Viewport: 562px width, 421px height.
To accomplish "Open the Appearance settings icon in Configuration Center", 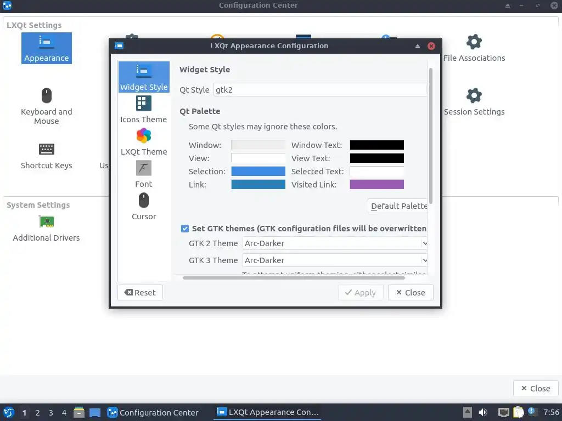I will (46, 48).
